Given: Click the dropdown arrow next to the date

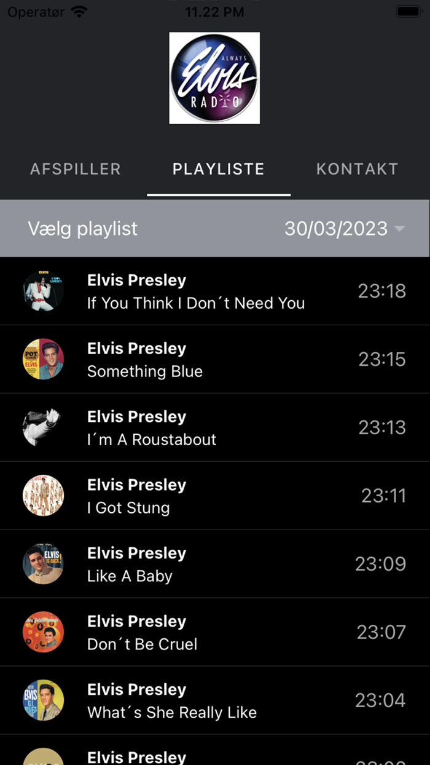Looking at the screenshot, I should (400, 228).
